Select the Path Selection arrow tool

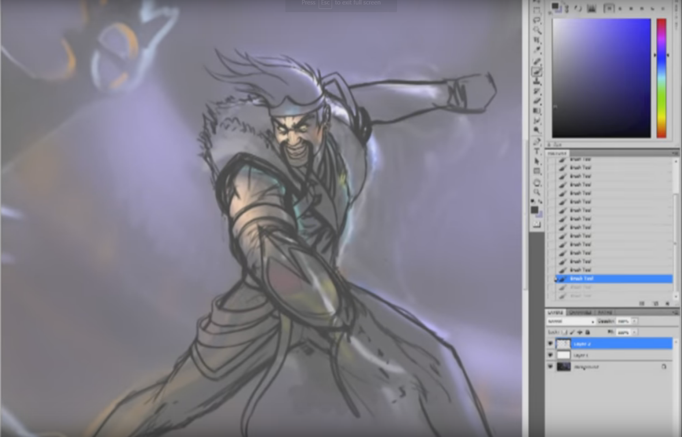pyautogui.click(x=537, y=161)
